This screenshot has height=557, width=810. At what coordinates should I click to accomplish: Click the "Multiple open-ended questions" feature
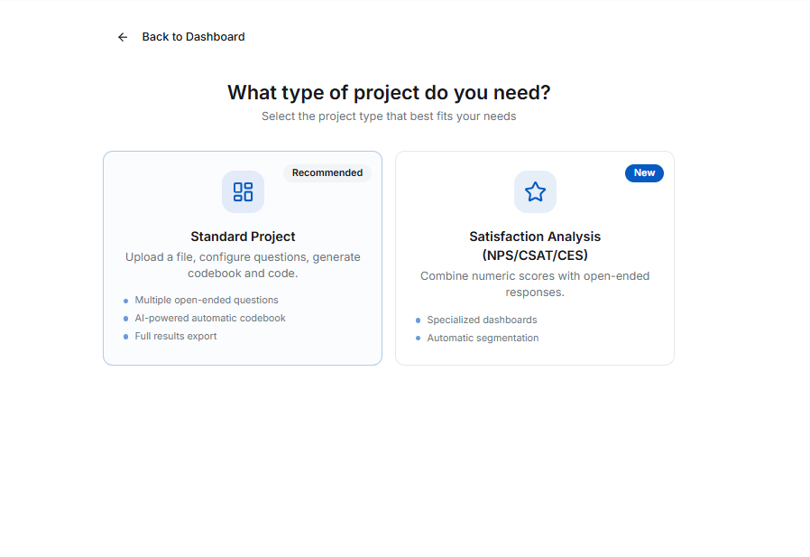pos(207,300)
